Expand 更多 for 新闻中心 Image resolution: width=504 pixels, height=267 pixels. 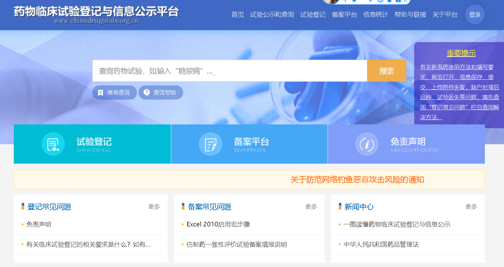(471, 207)
